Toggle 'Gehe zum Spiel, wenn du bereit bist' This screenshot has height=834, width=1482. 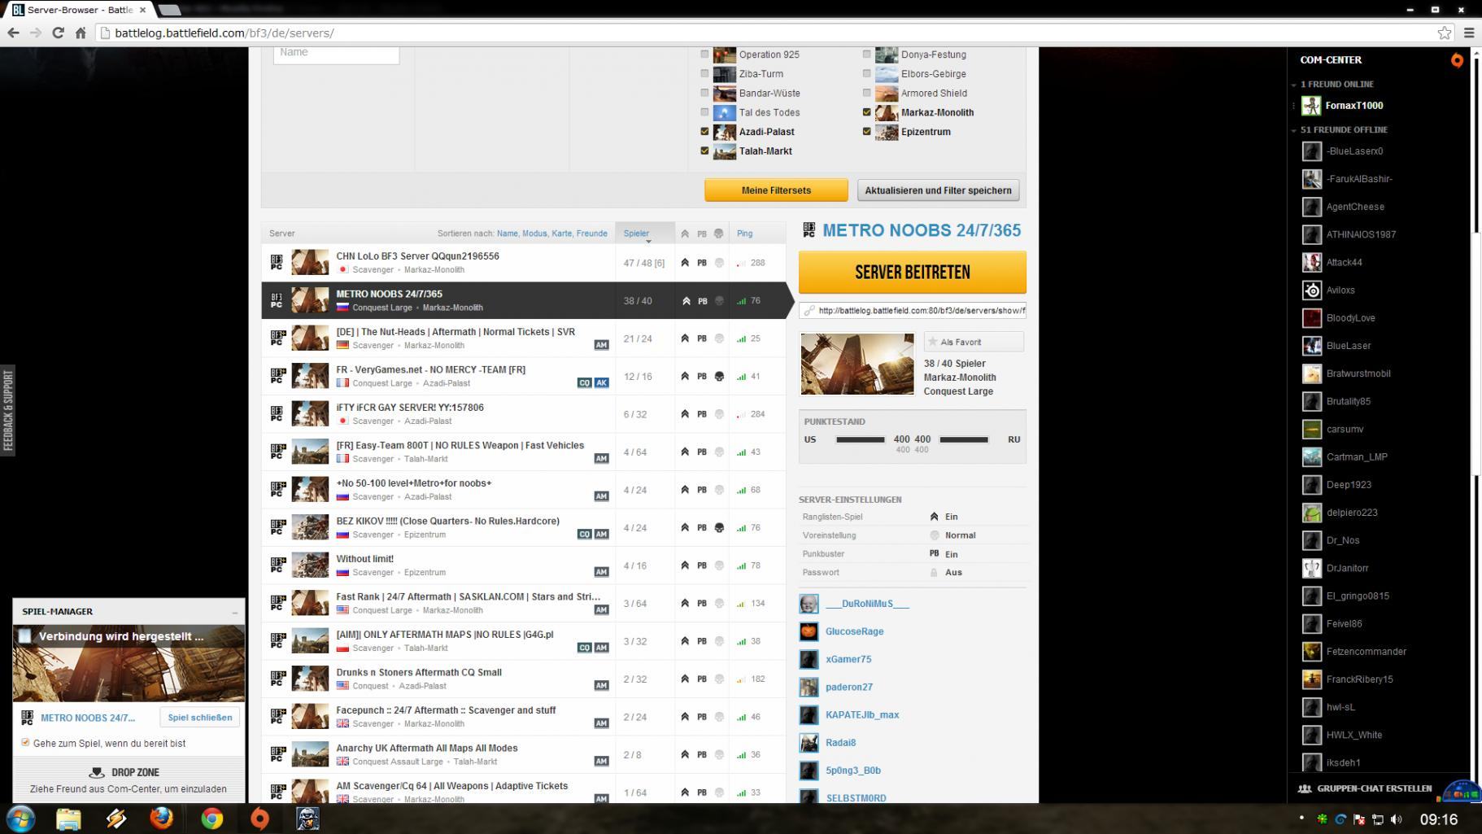25,743
